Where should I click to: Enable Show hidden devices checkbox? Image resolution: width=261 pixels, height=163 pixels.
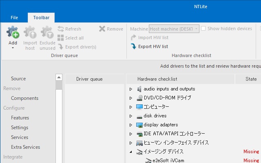[203, 29]
